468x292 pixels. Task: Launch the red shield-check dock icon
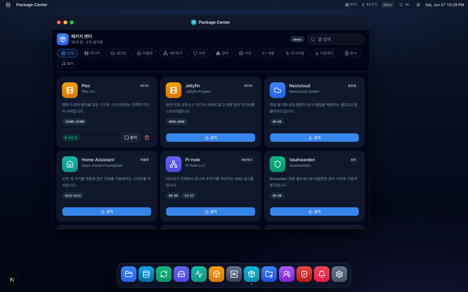304,274
